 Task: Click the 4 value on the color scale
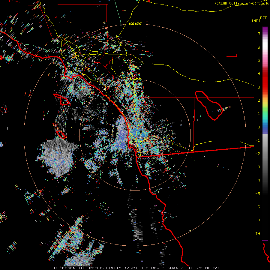pyautogui.click(x=259, y=74)
